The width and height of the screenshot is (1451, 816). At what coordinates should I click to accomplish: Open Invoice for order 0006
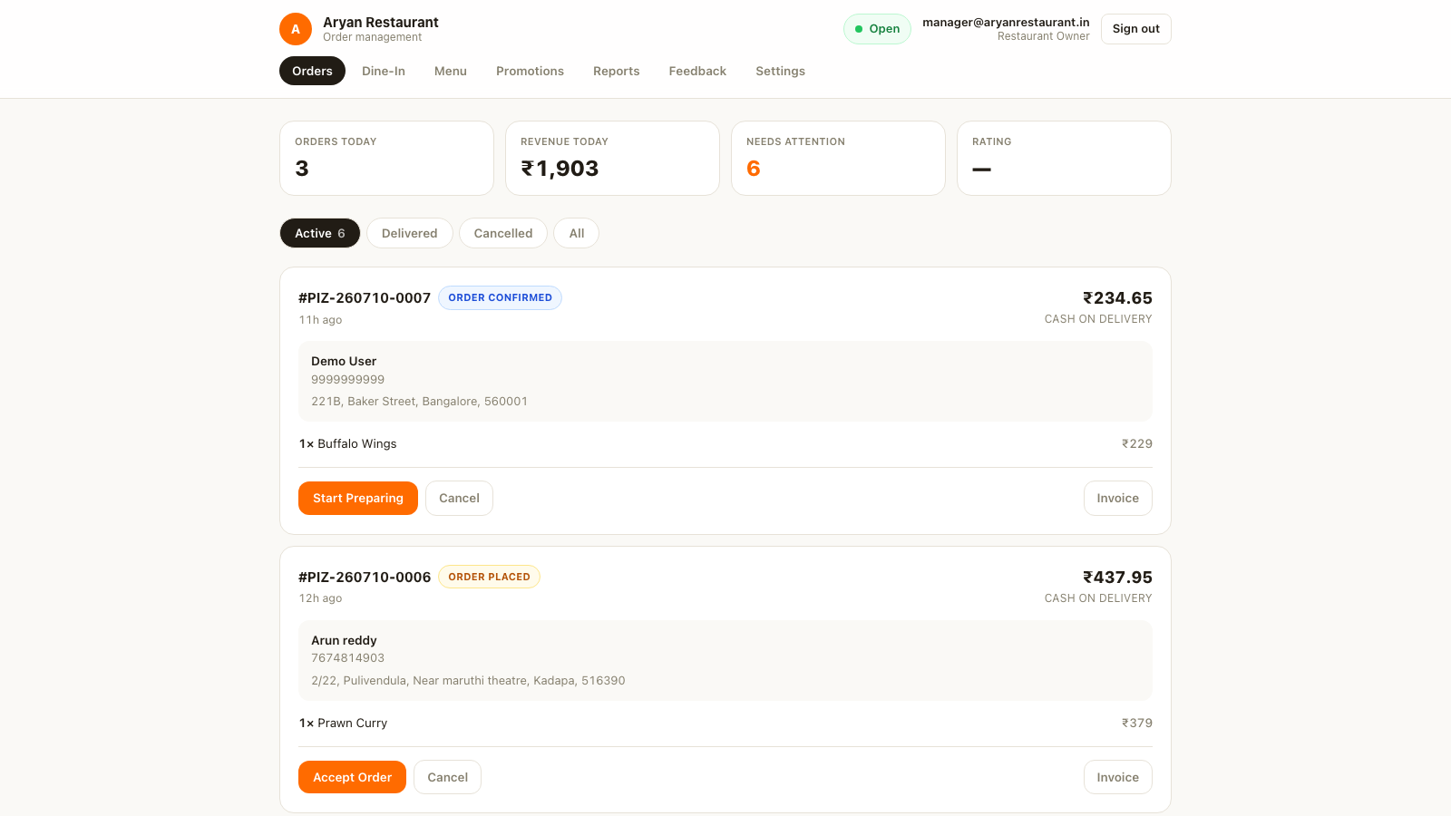1117,777
